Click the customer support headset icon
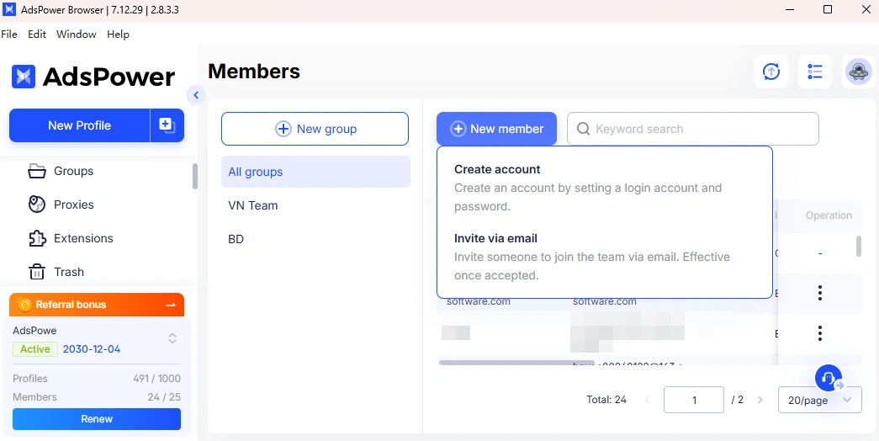This screenshot has height=441, width=879. pyautogui.click(x=829, y=378)
